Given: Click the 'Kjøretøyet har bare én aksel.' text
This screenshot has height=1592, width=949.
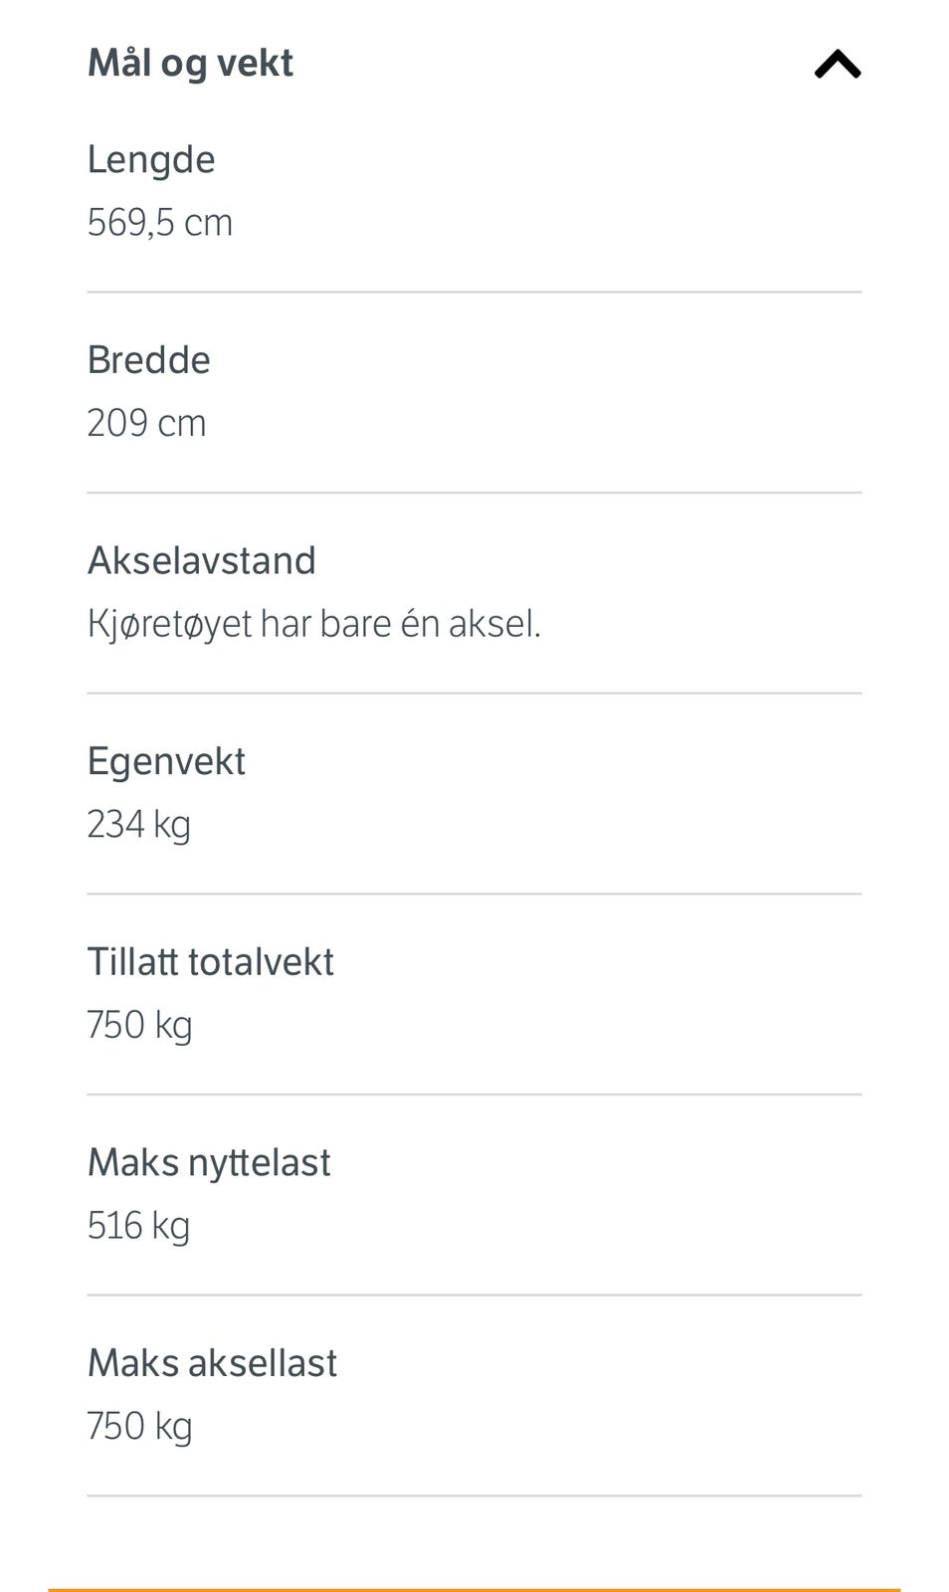Looking at the screenshot, I should [314, 624].
